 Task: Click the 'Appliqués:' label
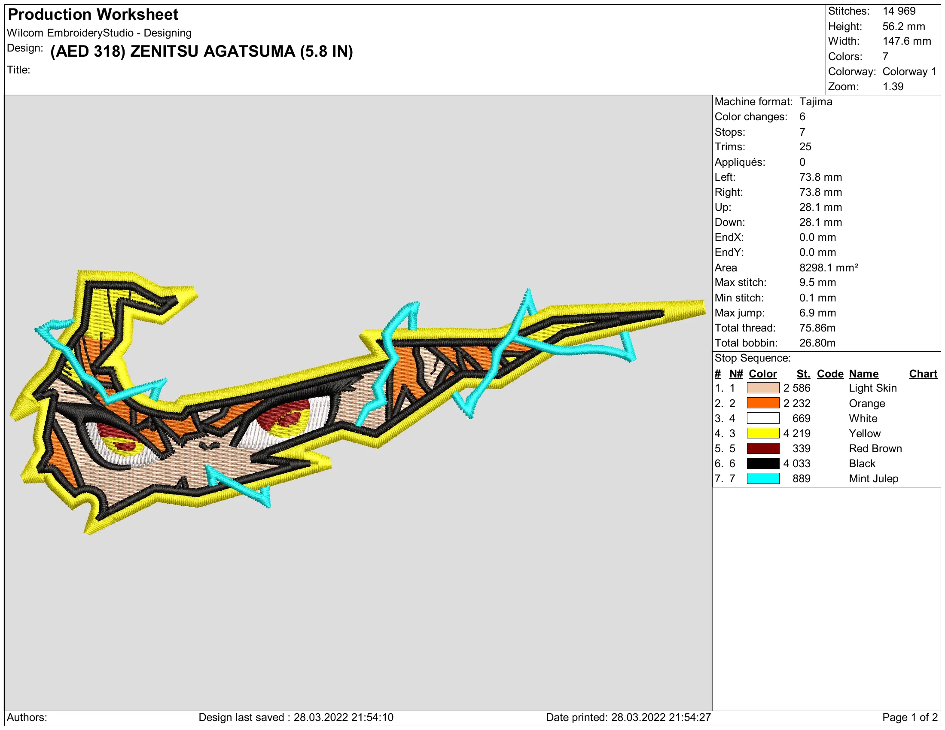click(x=740, y=162)
